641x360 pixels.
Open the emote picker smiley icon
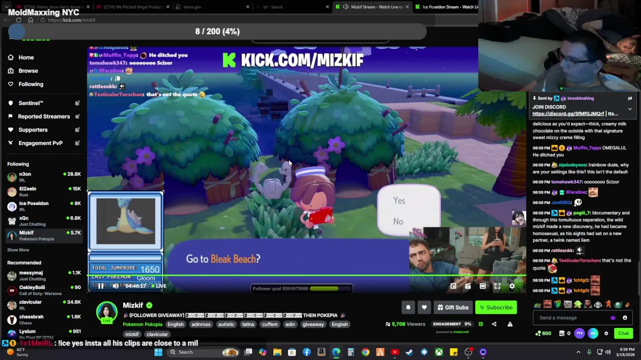tap(624, 317)
